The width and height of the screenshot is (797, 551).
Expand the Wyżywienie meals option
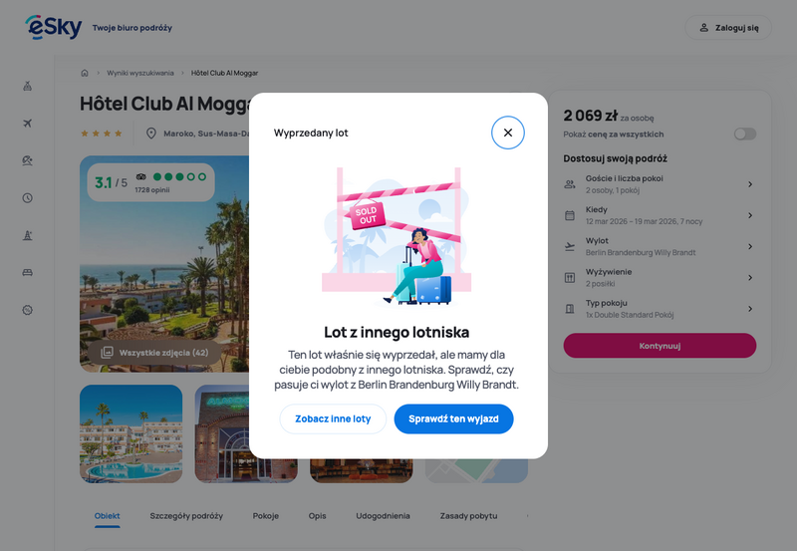(660, 278)
